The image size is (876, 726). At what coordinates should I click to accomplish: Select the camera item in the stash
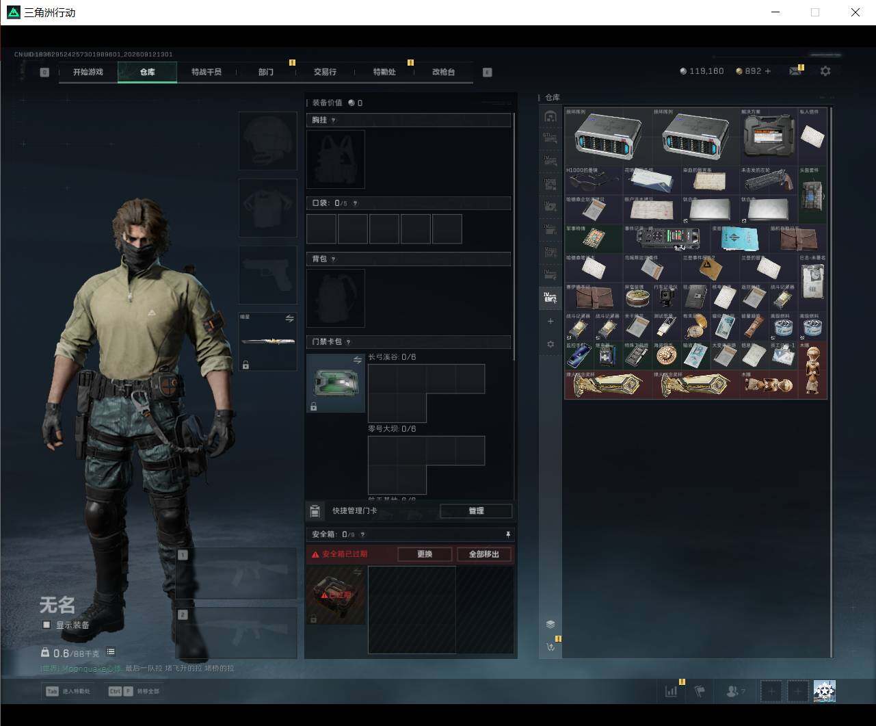click(667, 298)
